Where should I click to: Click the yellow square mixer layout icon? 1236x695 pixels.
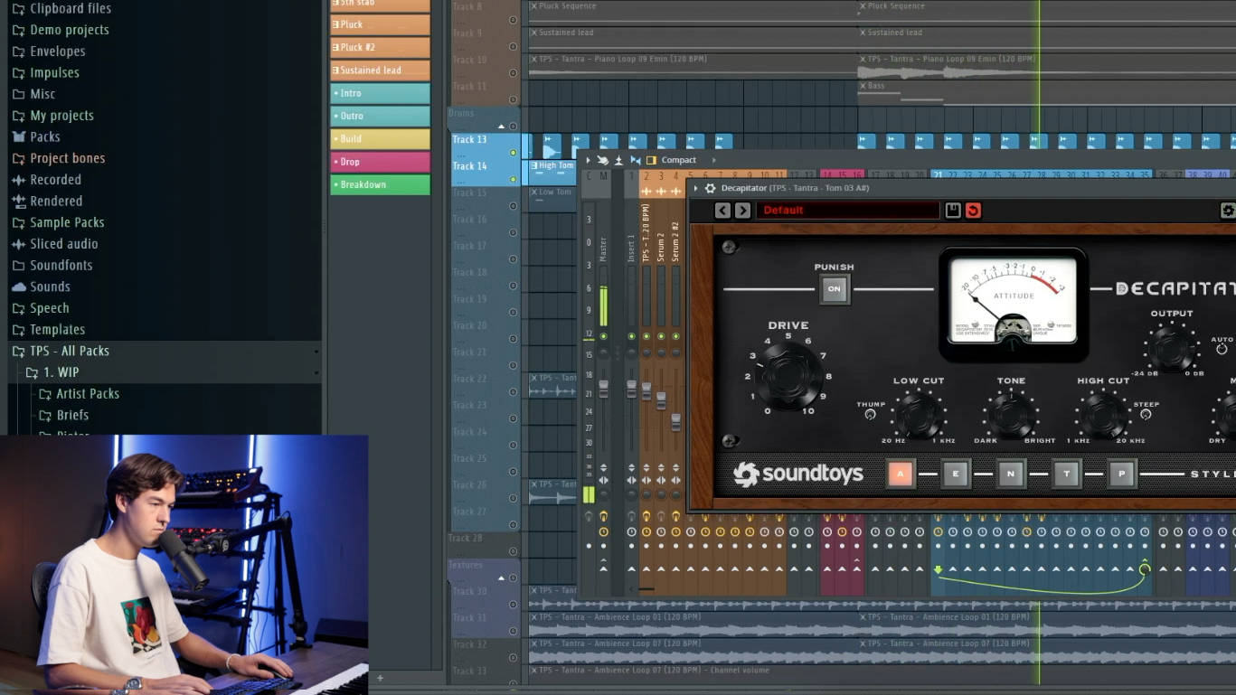pos(651,160)
